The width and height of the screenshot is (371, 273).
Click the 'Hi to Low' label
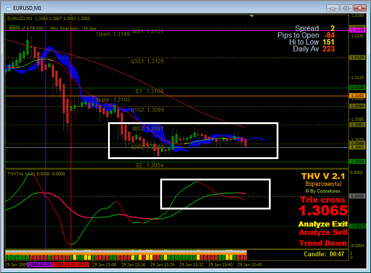pos(304,42)
